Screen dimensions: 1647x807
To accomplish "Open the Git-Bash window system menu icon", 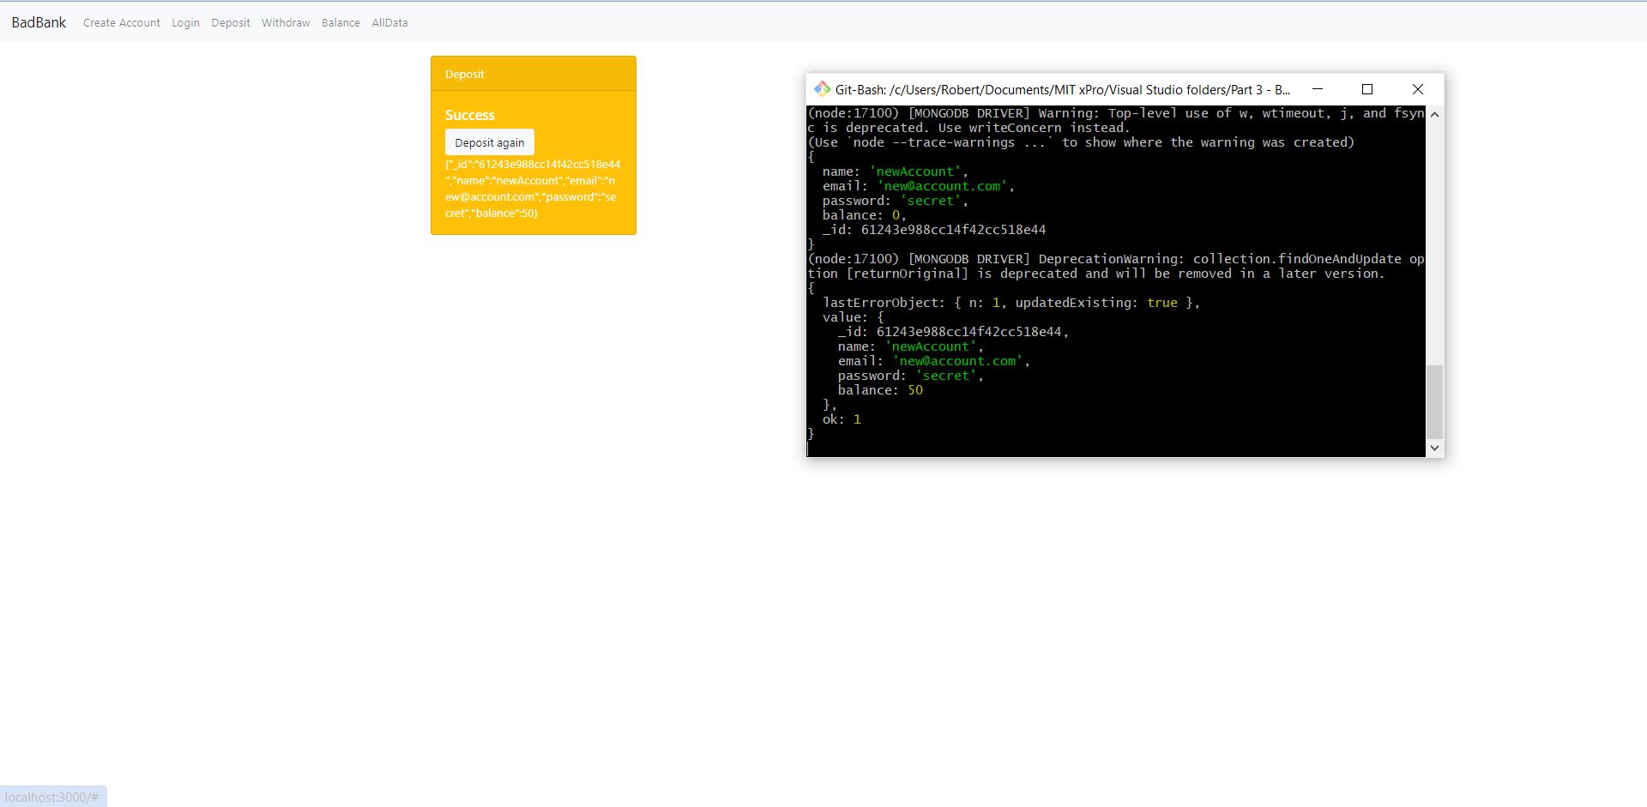I will (x=823, y=89).
